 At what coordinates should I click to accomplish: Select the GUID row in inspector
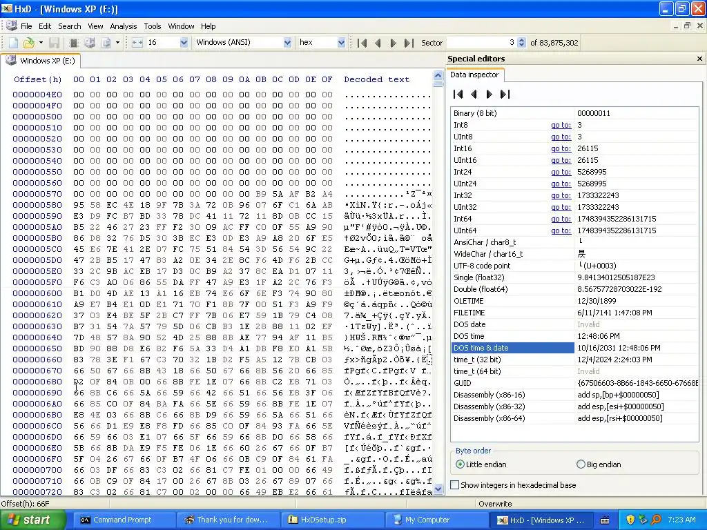click(x=575, y=383)
